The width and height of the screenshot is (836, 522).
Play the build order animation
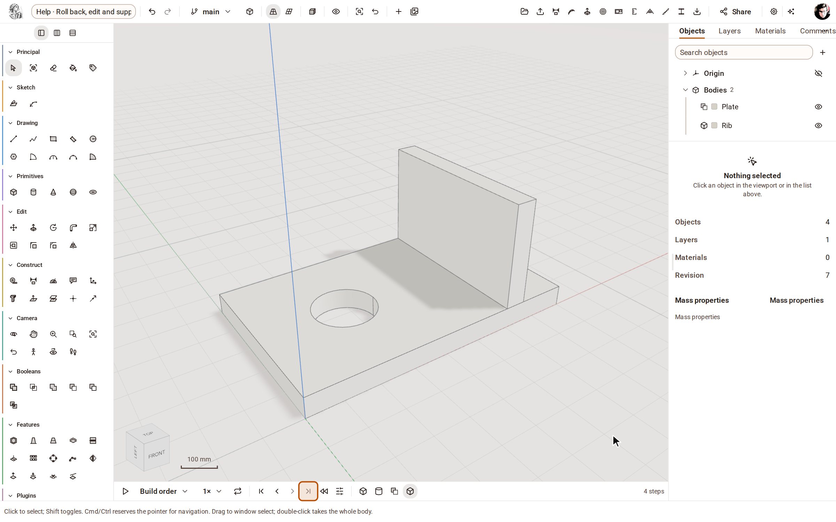pyautogui.click(x=125, y=491)
